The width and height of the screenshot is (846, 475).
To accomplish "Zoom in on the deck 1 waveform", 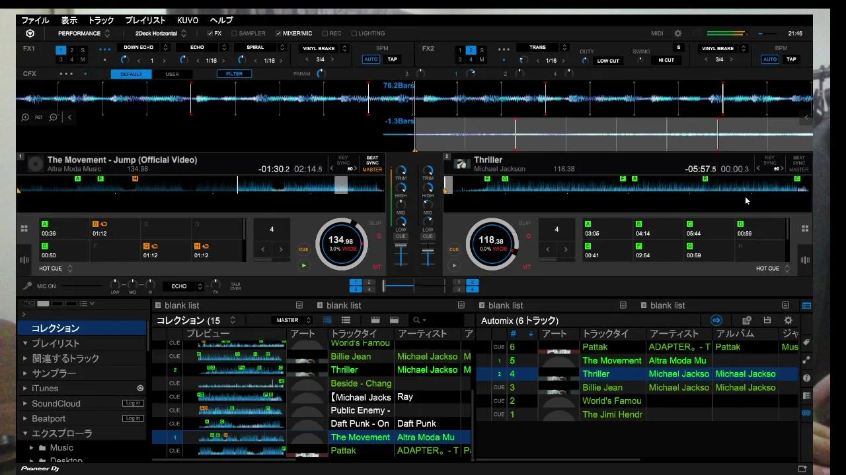I will point(25,117).
